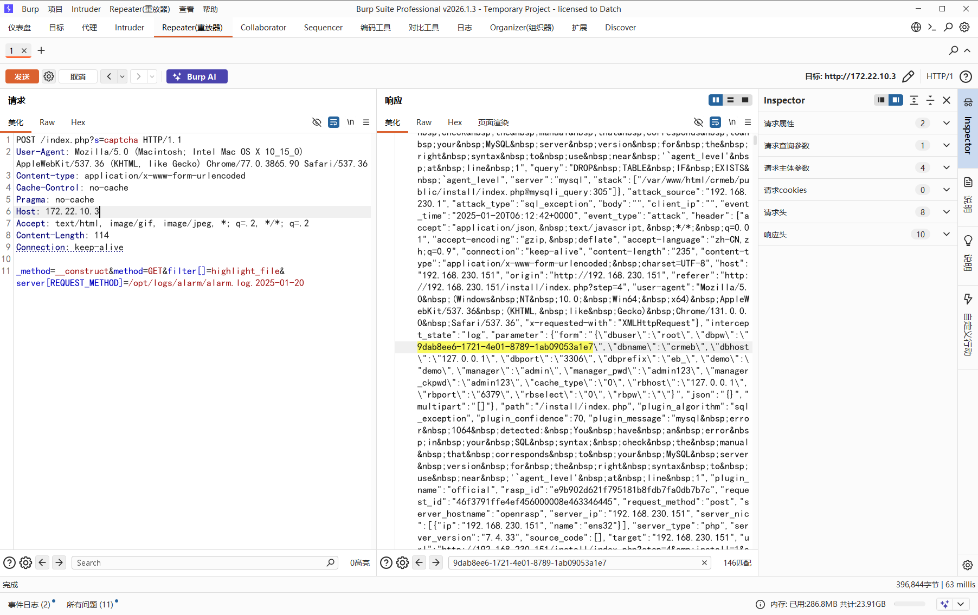Launch Burp AI assistant
Viewport: 978px width, 615px height.
(x=197, y=76)
